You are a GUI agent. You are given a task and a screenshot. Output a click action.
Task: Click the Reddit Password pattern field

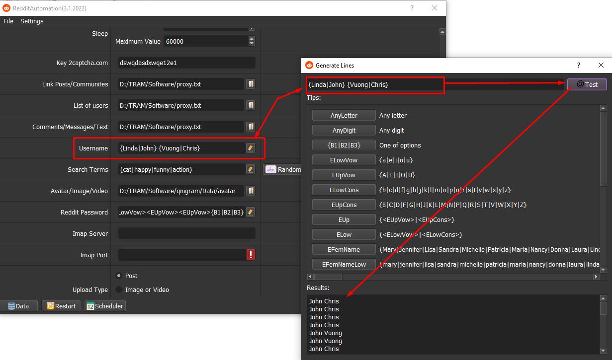pos(181,212)
